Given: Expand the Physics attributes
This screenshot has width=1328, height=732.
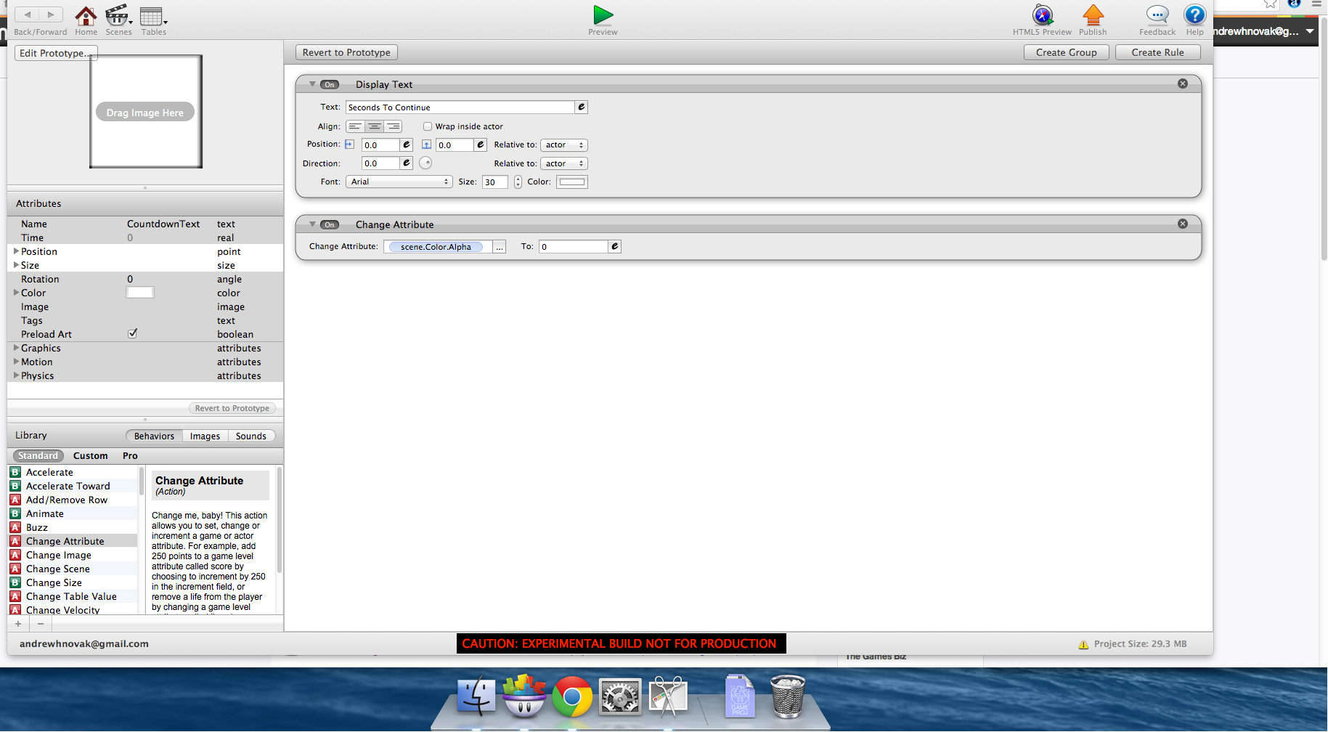Looking at the screenshot, I should (x=16, y=375).
